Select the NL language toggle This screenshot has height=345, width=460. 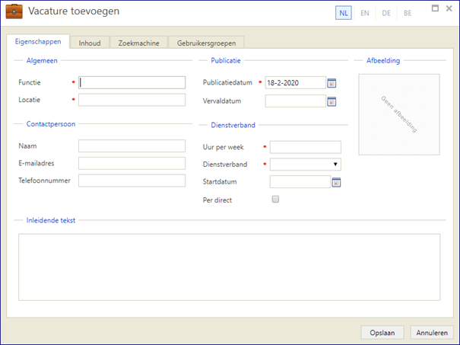click(344, 13)
